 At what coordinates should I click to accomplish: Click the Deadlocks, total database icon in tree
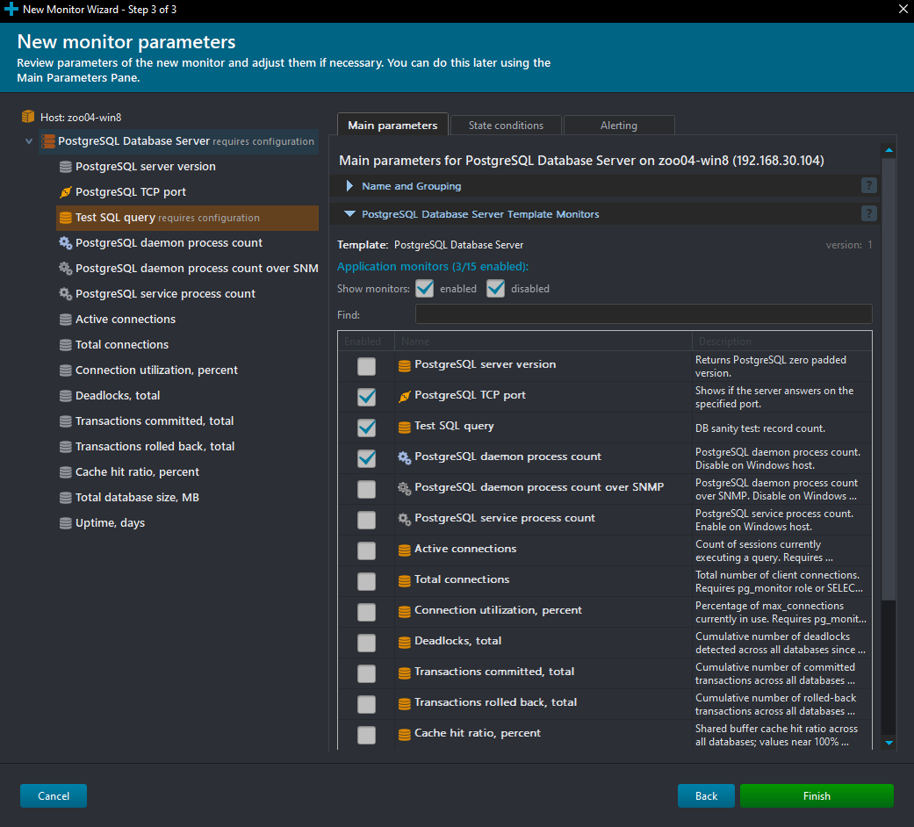click(x=66, y=396)
